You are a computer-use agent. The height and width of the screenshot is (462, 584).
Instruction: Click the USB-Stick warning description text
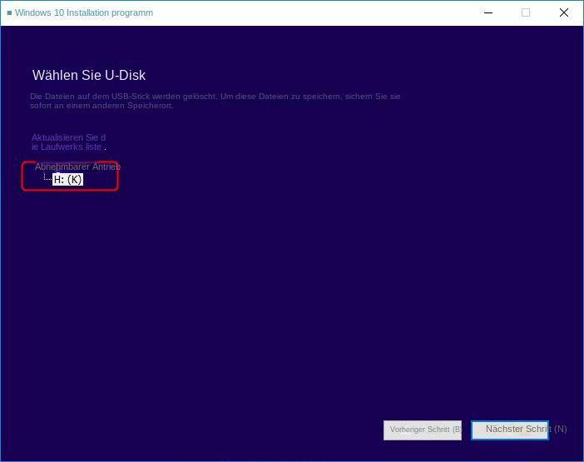pos(215,101)
